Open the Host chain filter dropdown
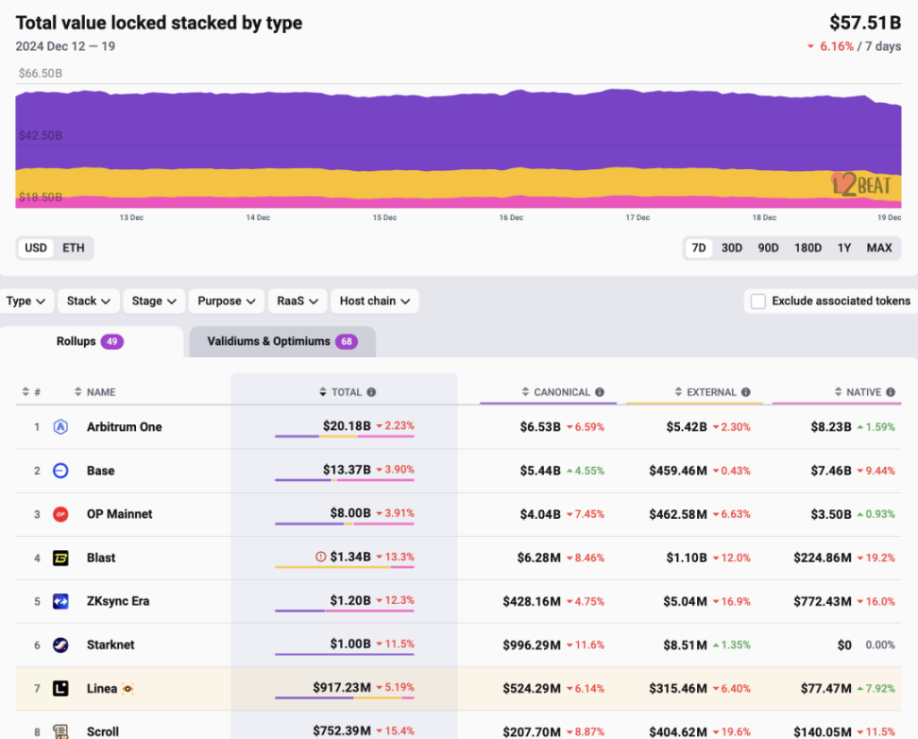 pyautogui.click(x=374, y=301)
